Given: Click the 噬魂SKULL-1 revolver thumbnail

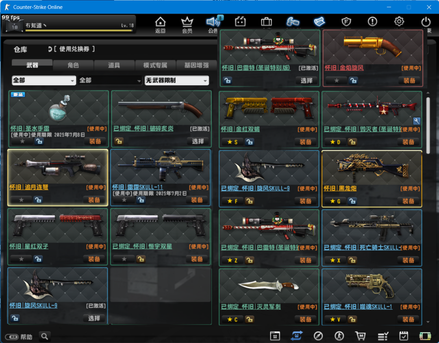Looking at the screenshot, I should (x=372, y=286).
